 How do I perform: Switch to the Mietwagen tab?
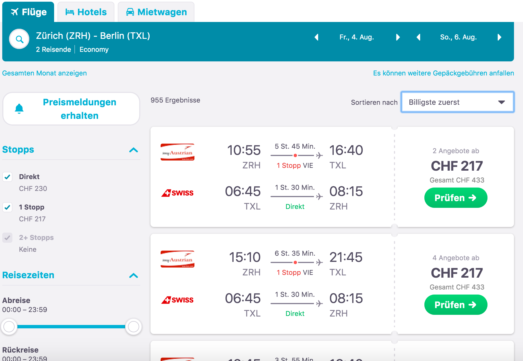[156, 12]
